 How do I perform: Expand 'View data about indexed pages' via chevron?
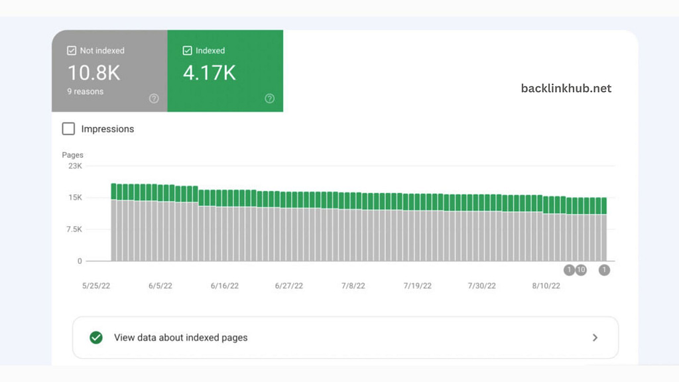coord(595,338)
